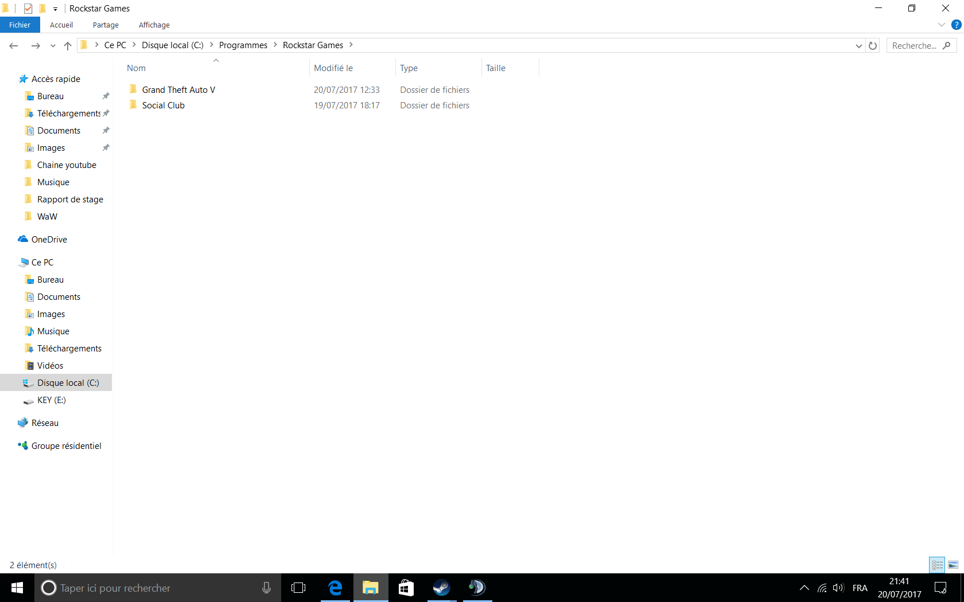Expand chevron after Rockstar Games breadcrumb
Screen dimensions: 964x602
click(351, 45)
